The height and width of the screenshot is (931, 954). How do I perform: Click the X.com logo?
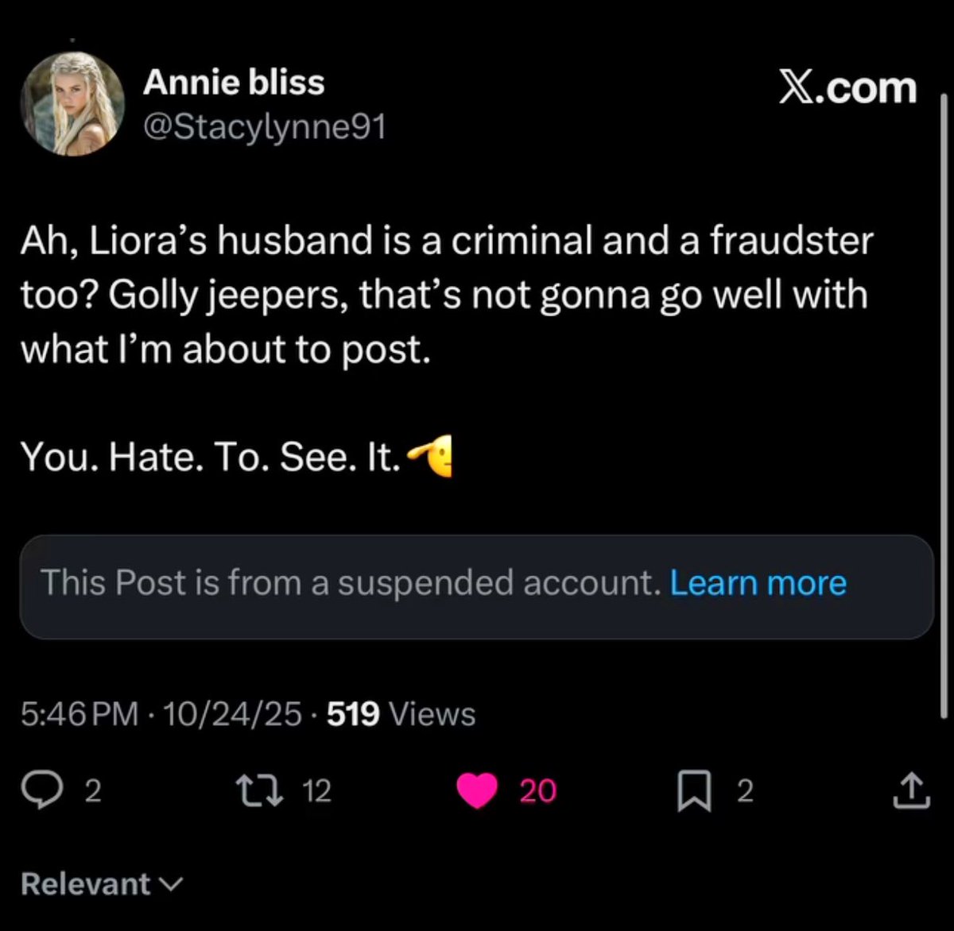click(847, 87)
